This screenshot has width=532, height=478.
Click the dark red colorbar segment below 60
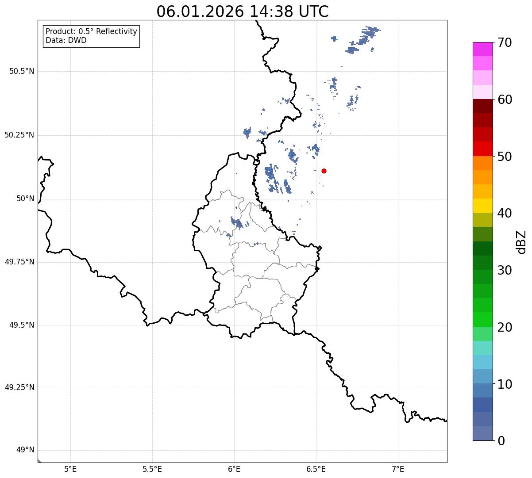point(482,106)
